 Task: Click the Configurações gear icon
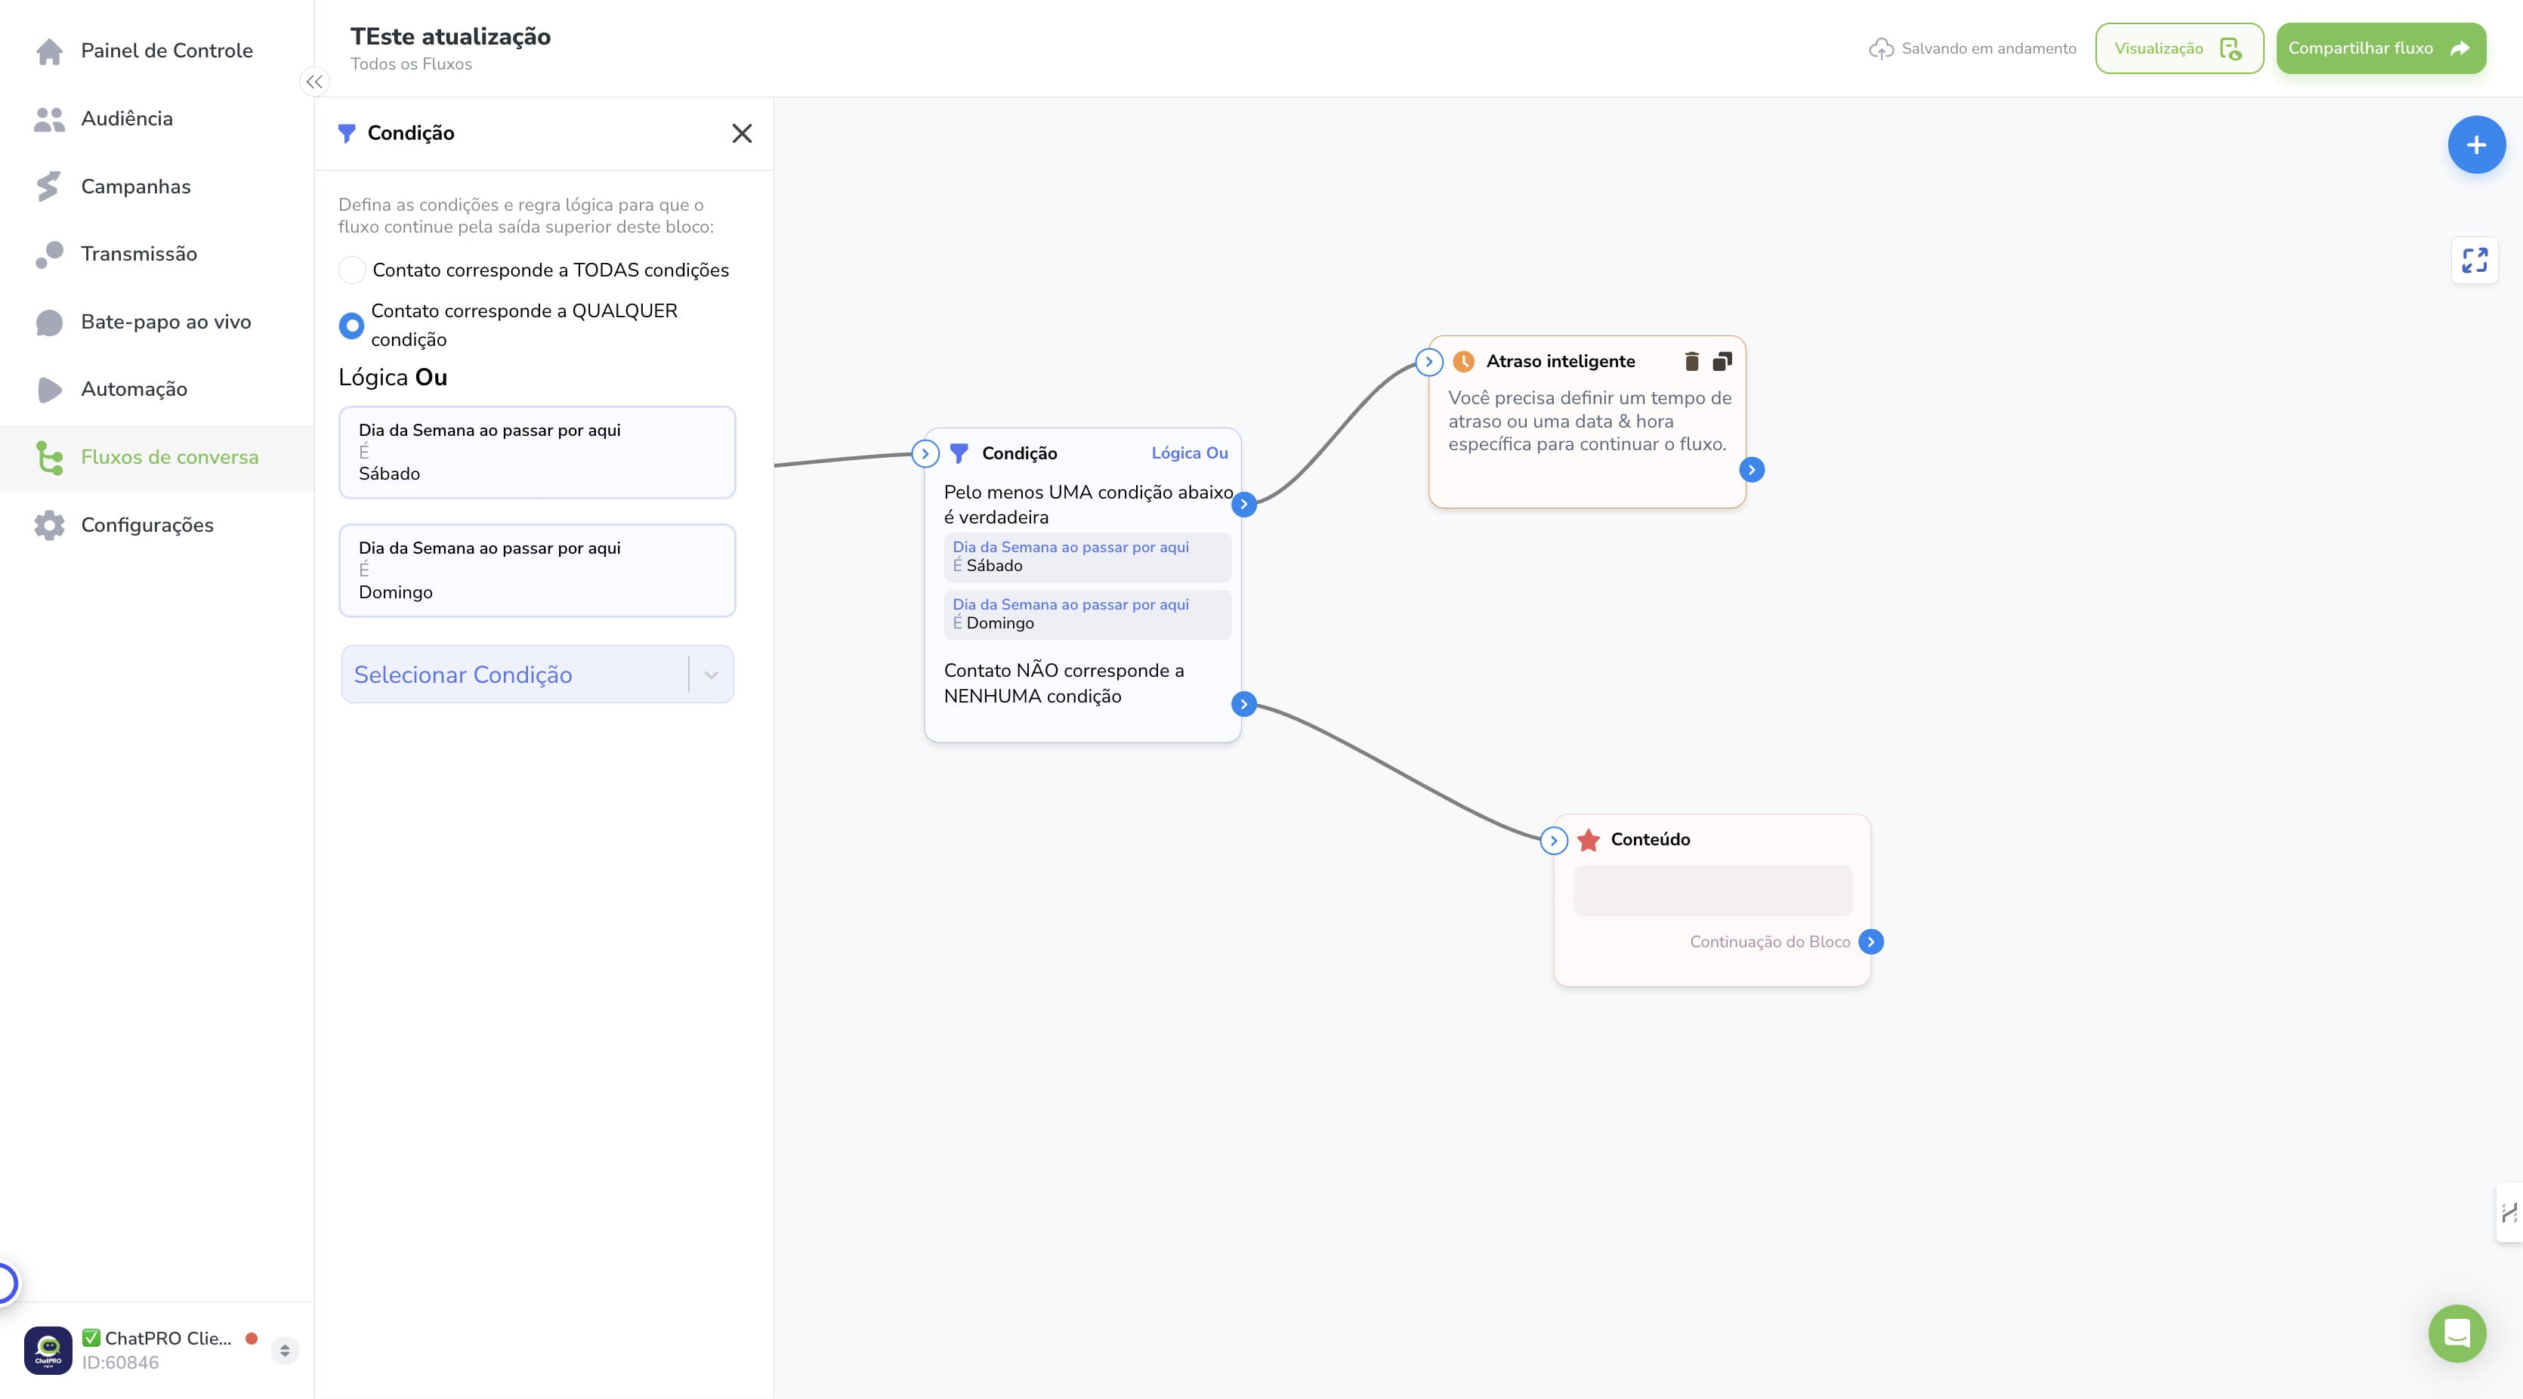[x=49, y=525]
